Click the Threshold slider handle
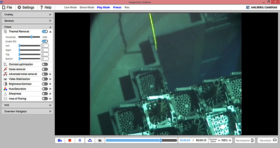 32,37
